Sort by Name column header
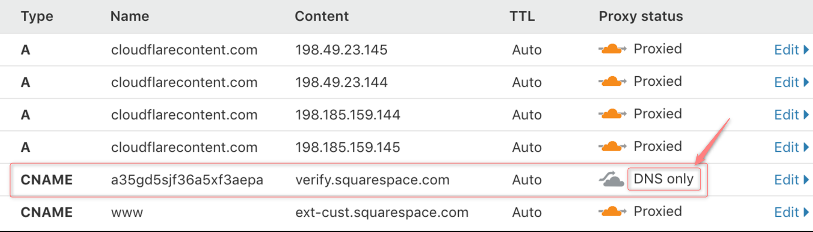813x232 pixels. [129, 16]
